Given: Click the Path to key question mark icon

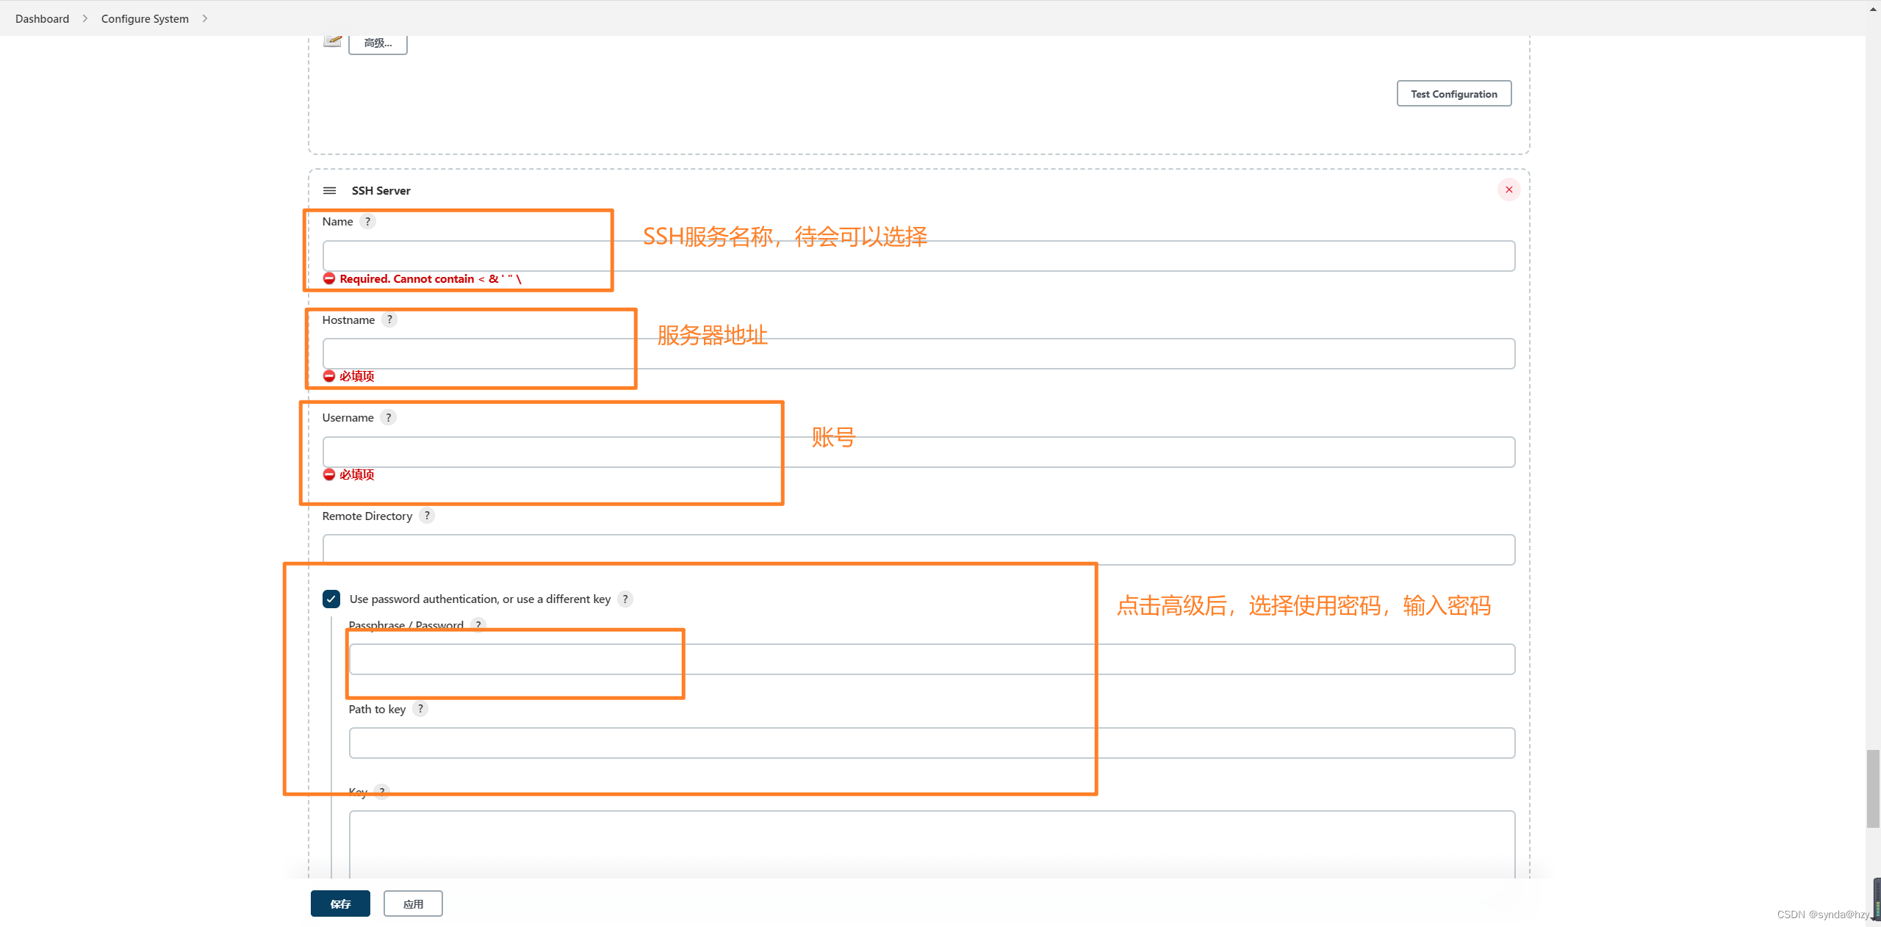Looking at the screenshot, I should tap(420, 709).
